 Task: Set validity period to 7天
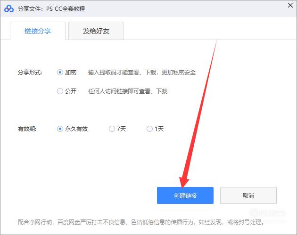click(x=112, y=129)
